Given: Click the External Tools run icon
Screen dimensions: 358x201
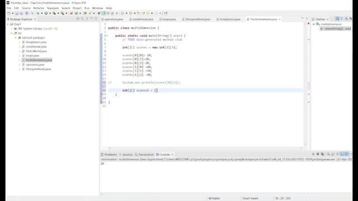Looking at the screenshot, I should 63,13.
